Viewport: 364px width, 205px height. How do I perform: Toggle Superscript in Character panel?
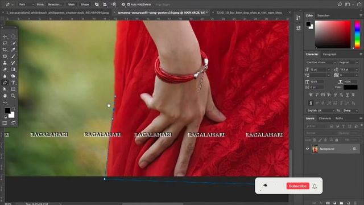[335, 95]
